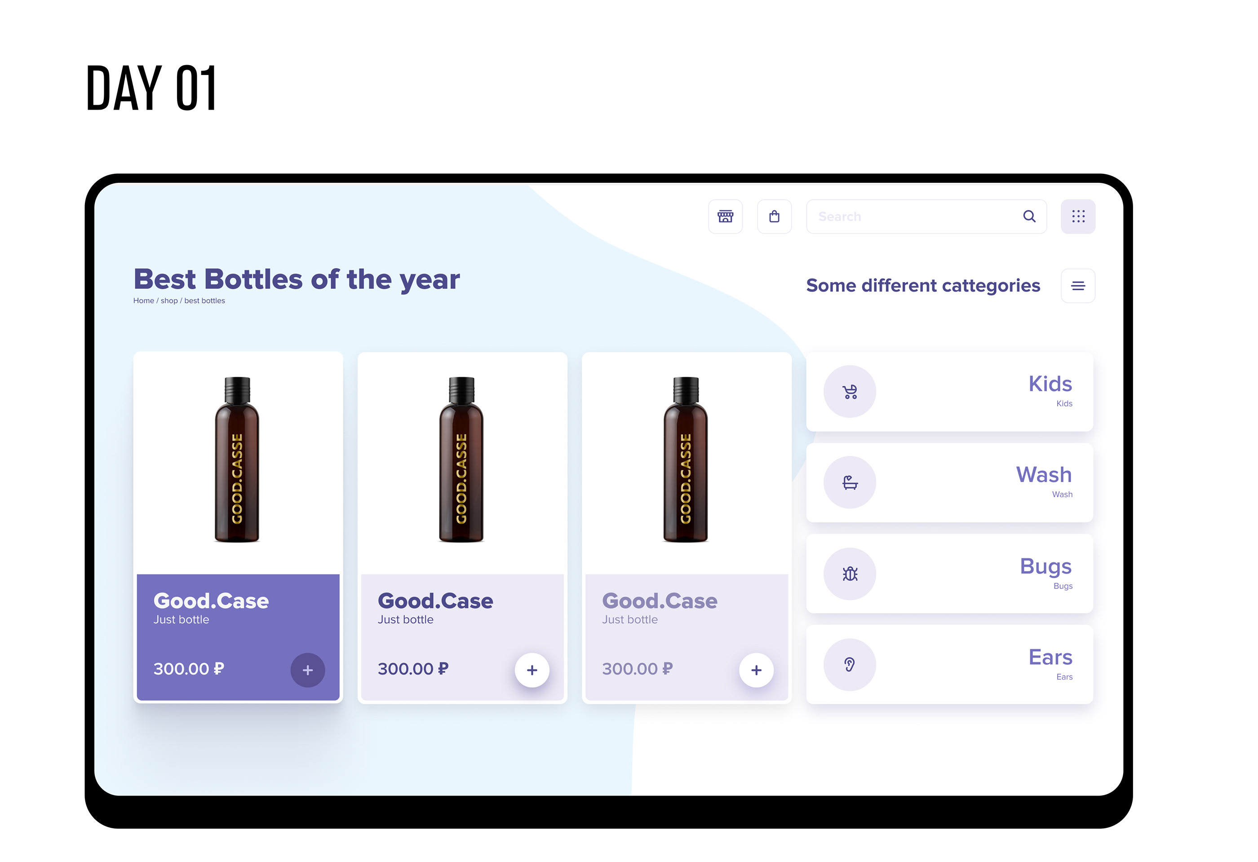Screen dimensions: 1258x862
Task: Add second Good.Case bottle to cart
Action: [x=532, y=671]
